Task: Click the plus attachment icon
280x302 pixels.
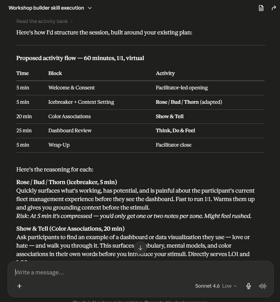Action: point(19,286)
